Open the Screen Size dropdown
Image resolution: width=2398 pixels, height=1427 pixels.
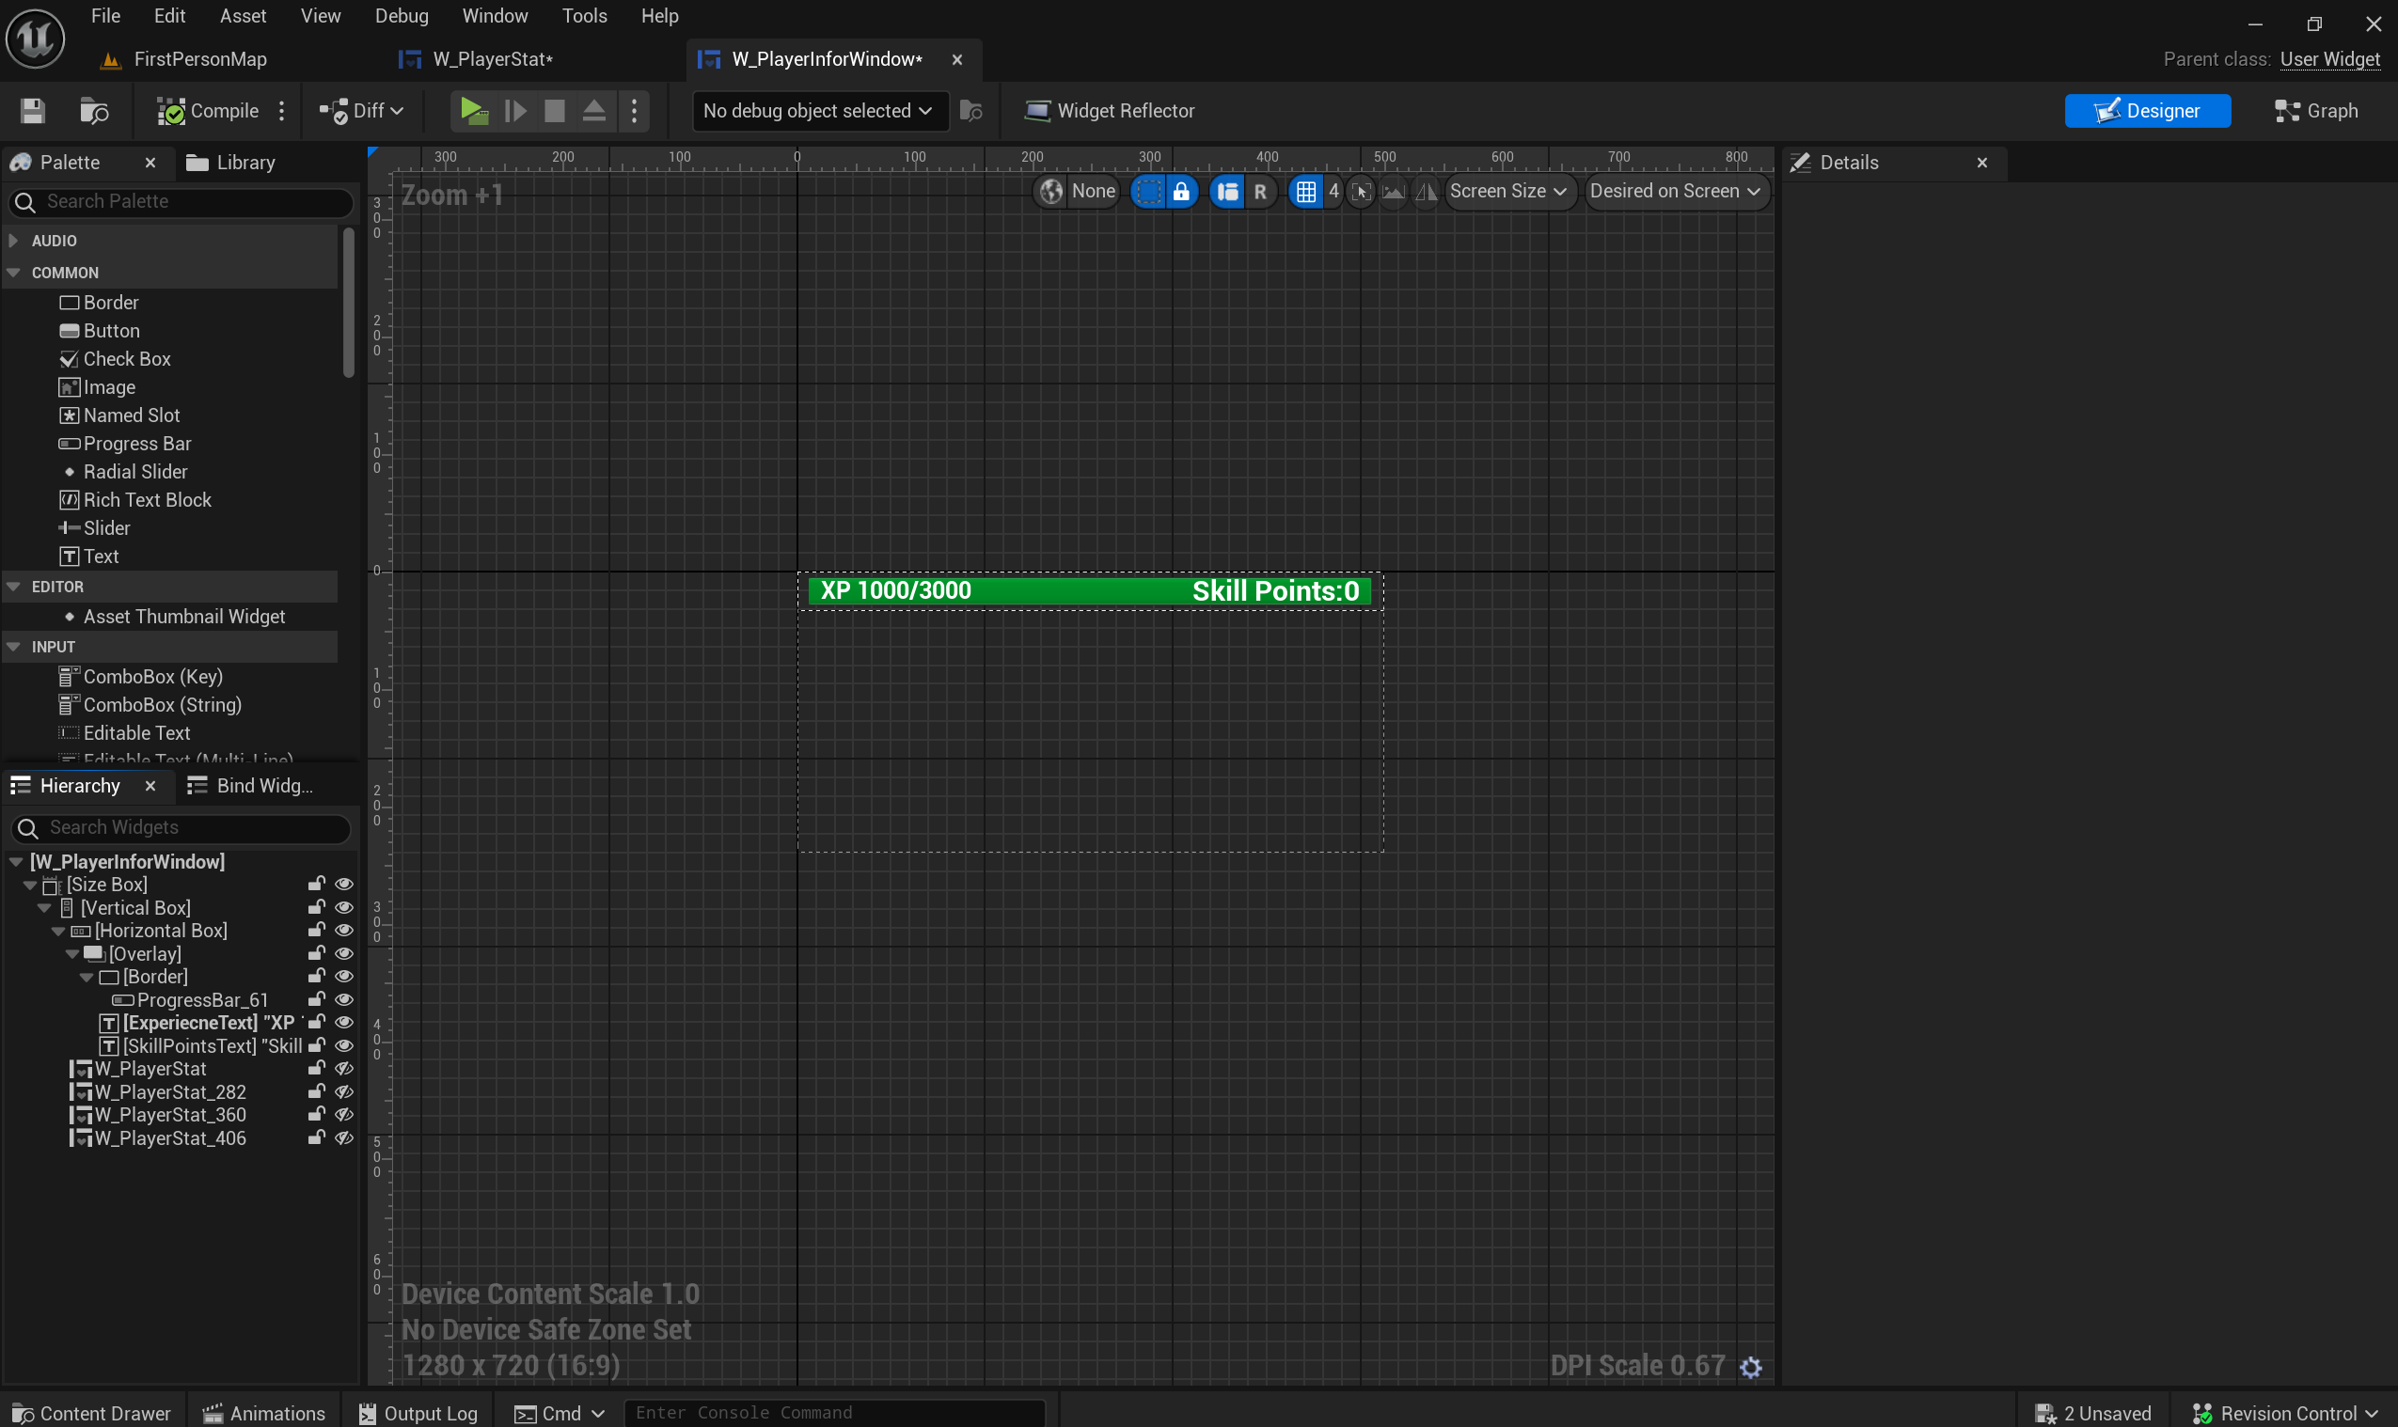point(1508,192)
